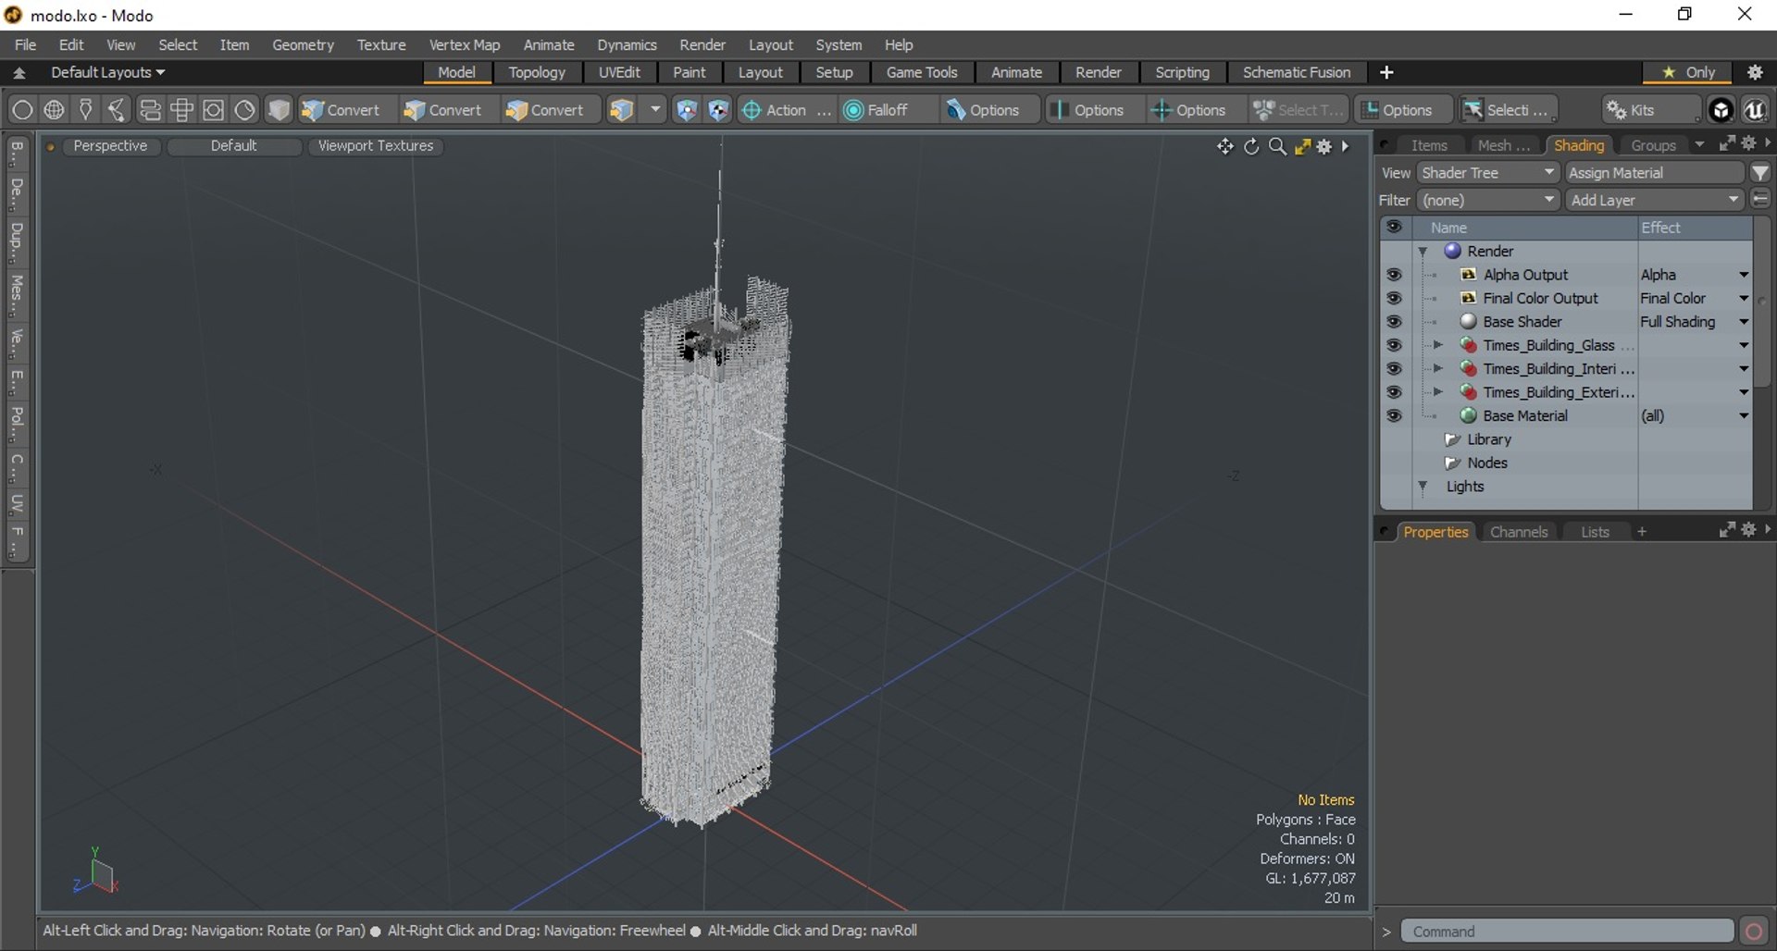The width and height of the screenshot is (1777, 951).
Task: Open the Add Layer dropdown
Action: point(1654,200)
